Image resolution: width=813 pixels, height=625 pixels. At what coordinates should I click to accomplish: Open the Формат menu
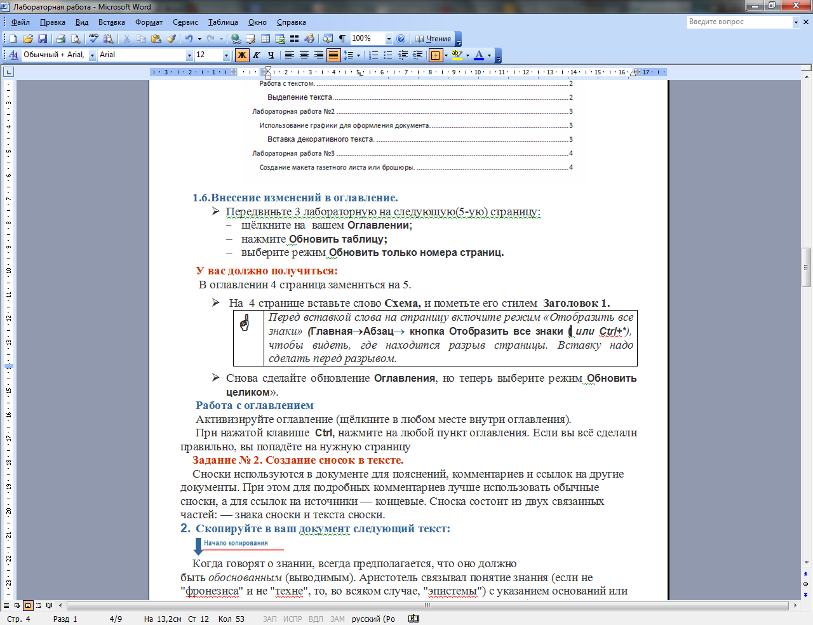[149, 22]
